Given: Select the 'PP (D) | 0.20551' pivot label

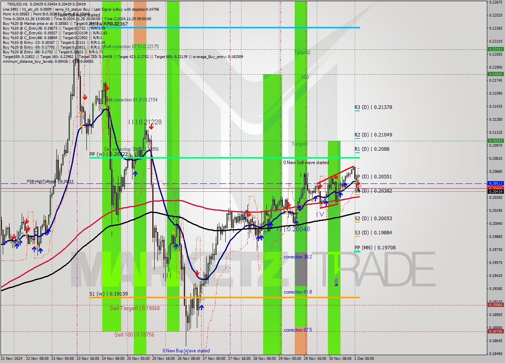Looking at the screenshot, I should (x=373, y=177).
